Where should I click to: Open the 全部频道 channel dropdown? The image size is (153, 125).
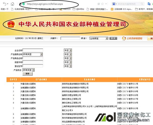(x=98, y=38)
